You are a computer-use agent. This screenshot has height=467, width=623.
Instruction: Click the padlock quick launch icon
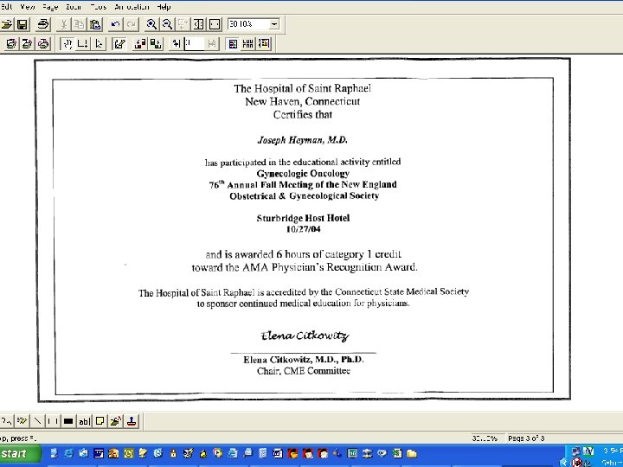pos(173,453)
